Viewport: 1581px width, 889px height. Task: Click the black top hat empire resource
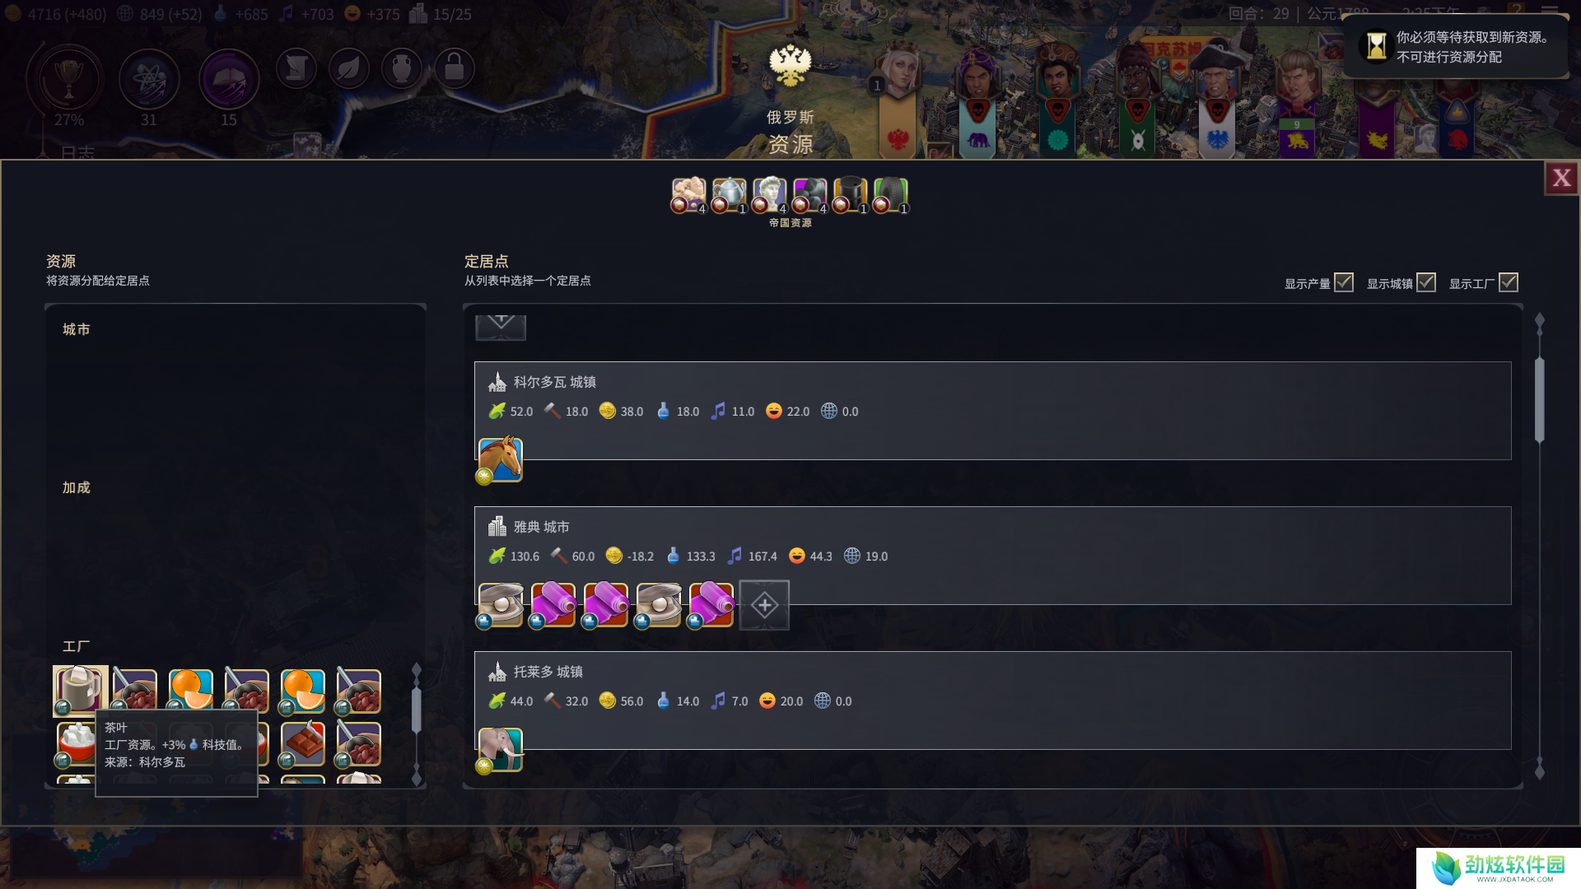click(x=850, y=195)
